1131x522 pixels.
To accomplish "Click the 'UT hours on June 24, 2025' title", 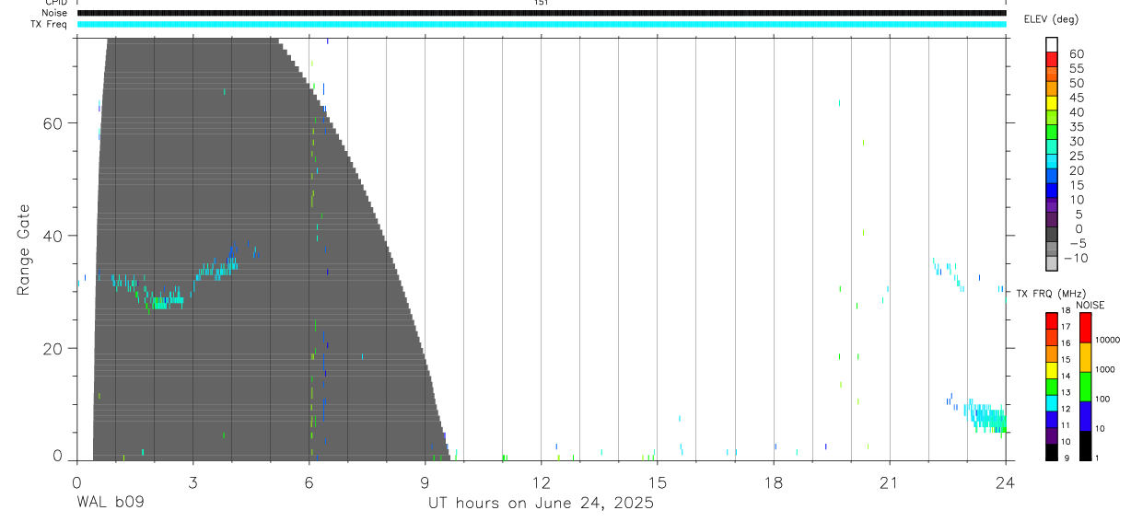I will (x=541, y=503).
